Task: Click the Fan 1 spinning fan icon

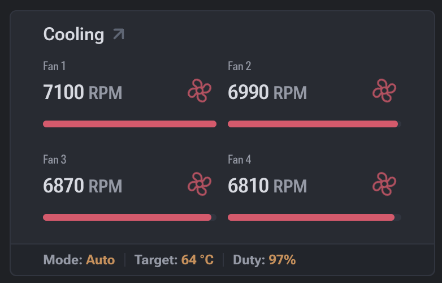Action: pos(200,91)
